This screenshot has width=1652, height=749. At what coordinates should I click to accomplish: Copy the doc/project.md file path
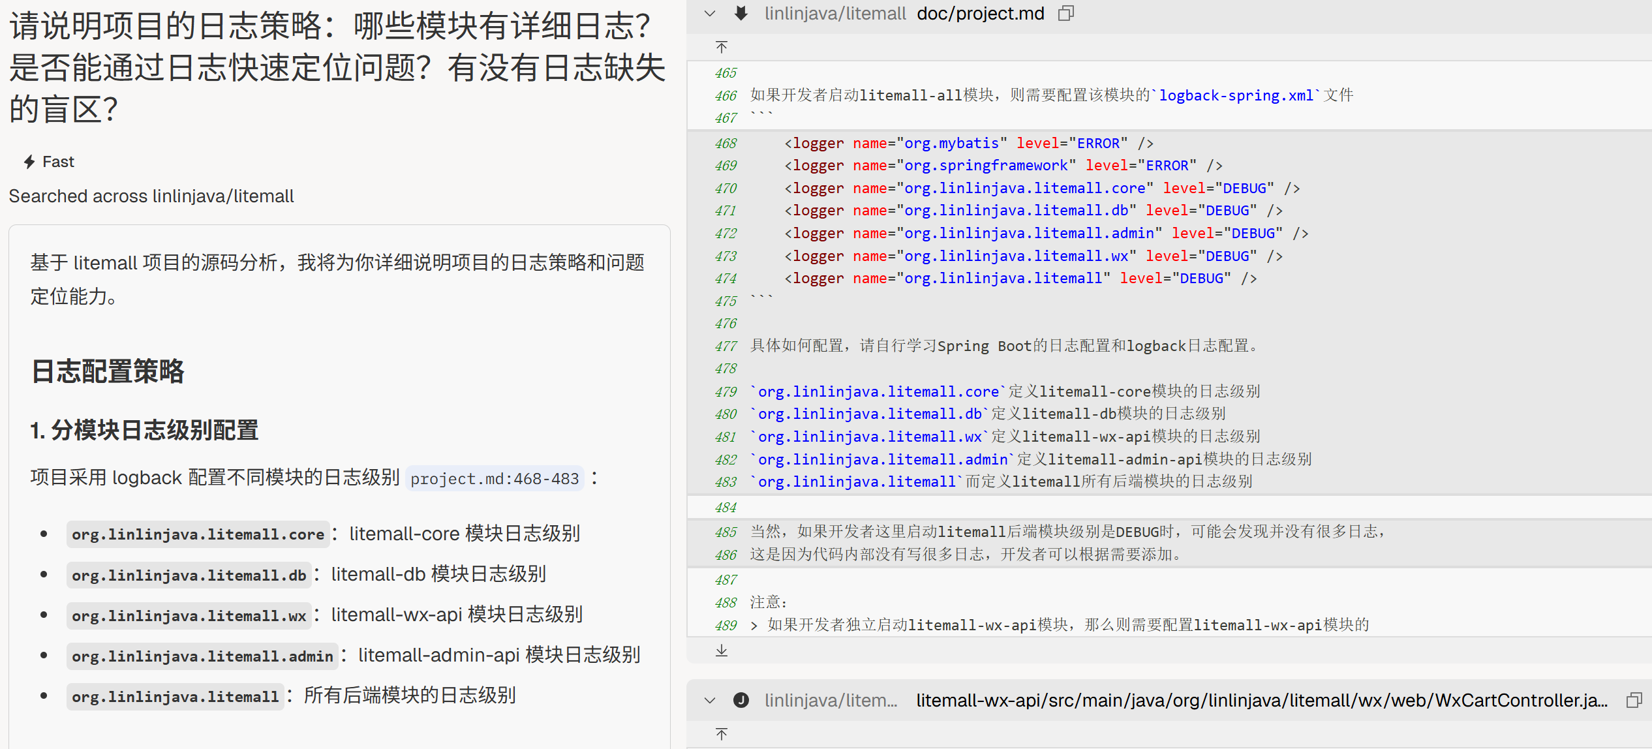coord(1065,13)
